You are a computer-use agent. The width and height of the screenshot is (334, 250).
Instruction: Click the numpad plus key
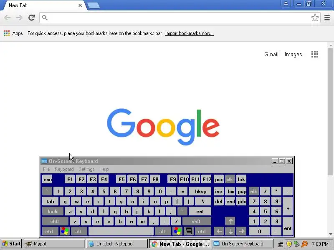point(288,206)
